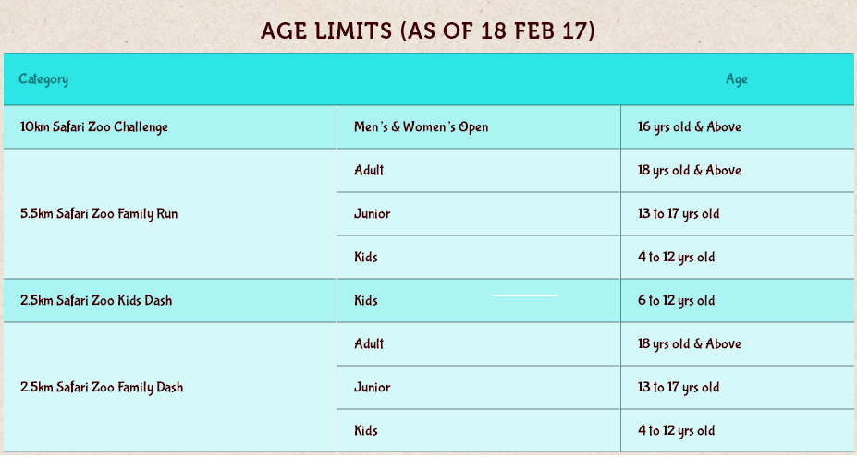Select the Category column header
This screenshot has height=457, width=857.
click(43, 79)
